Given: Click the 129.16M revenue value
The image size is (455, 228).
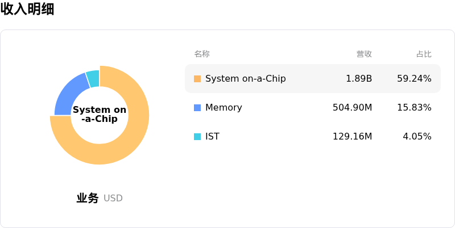Looking at the screenshot, I should point(352,137).
